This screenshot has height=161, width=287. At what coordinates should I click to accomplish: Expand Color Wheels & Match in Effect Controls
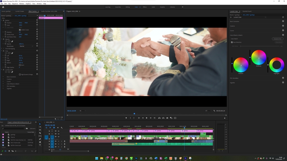click(3, 84)
